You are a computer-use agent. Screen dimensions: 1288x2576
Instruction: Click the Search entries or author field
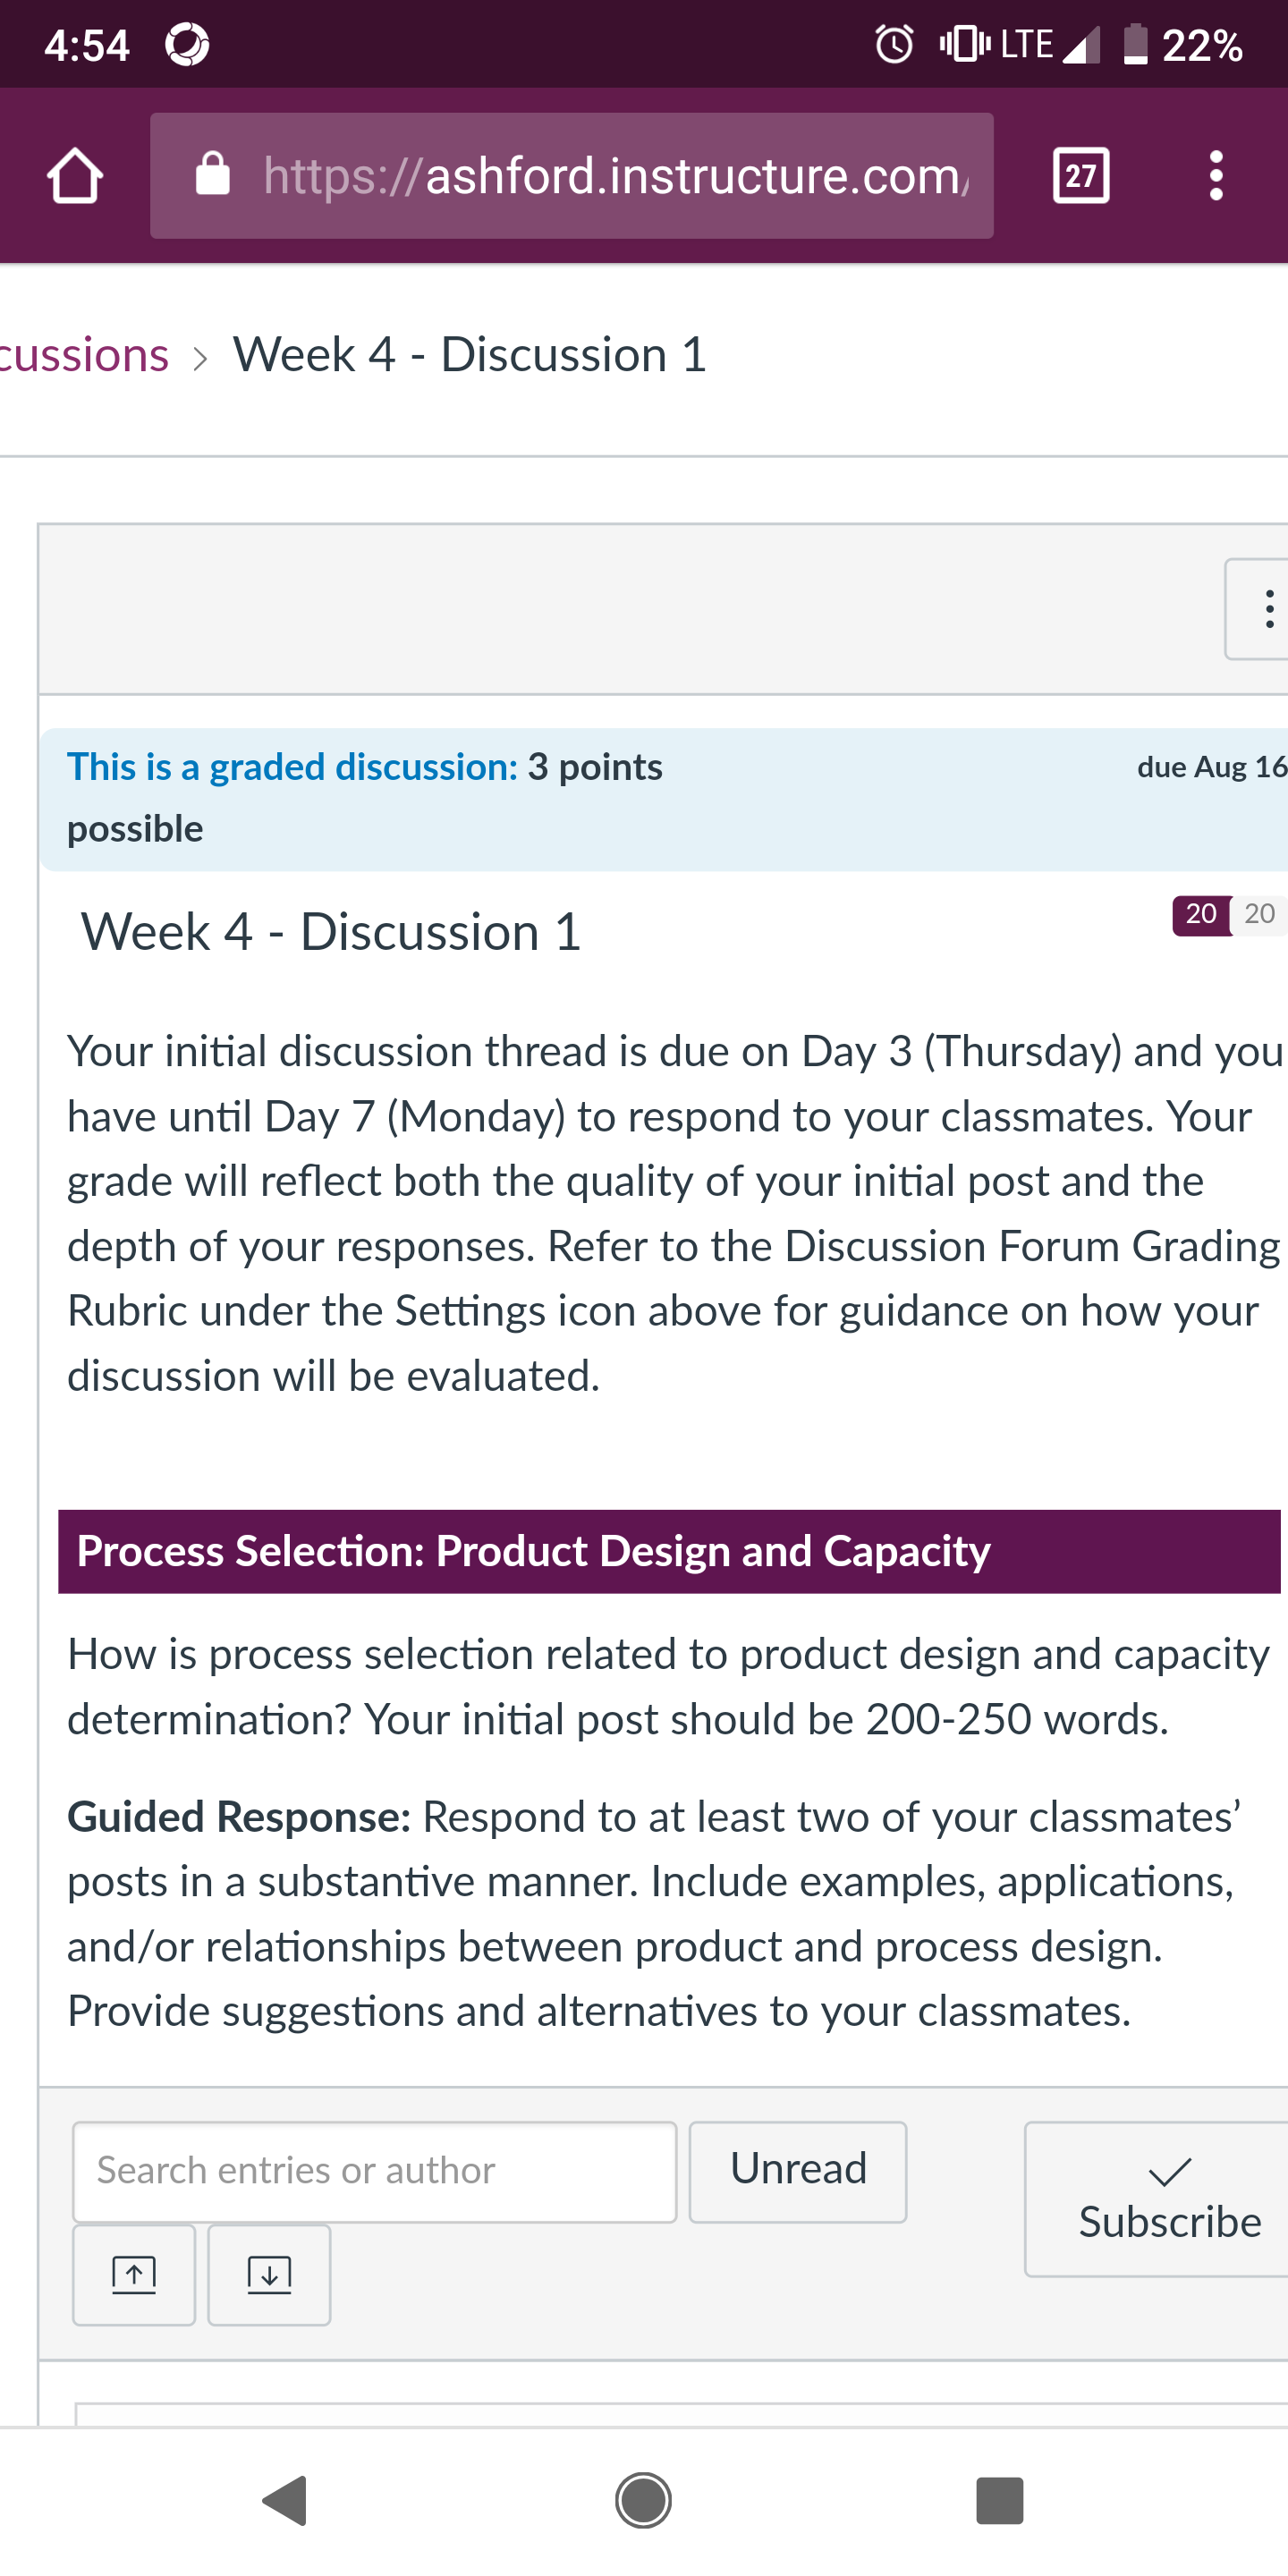pyautogui.click(x=375, y=2172)
